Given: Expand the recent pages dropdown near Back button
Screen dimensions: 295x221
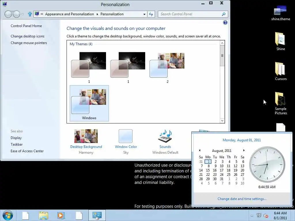Looking at the screenshot, I should pos(22,14).
